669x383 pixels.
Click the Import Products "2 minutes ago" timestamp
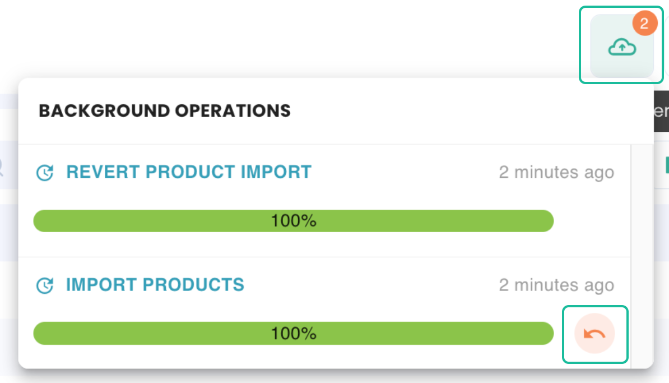pos(556,285)
